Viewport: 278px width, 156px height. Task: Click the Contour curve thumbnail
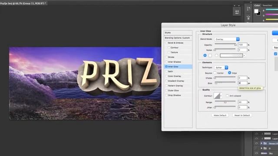(217, 96)
